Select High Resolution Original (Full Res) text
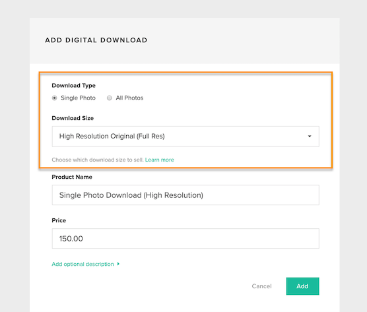The width and height of the screenshot is (367, 312). tap(112, 136)
